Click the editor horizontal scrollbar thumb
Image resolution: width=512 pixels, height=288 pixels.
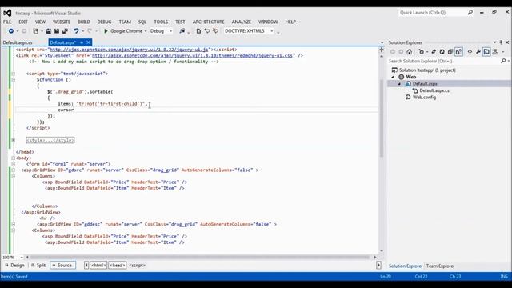pyautogui.click(x=199, y=258)
